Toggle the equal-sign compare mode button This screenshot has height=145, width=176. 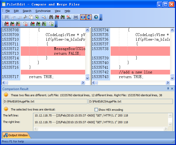point(89,17)
